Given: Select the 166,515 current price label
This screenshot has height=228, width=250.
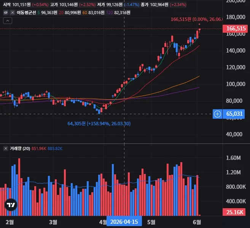Looking at the screenshot, I should pyautogui.click(x=235, y=29).
